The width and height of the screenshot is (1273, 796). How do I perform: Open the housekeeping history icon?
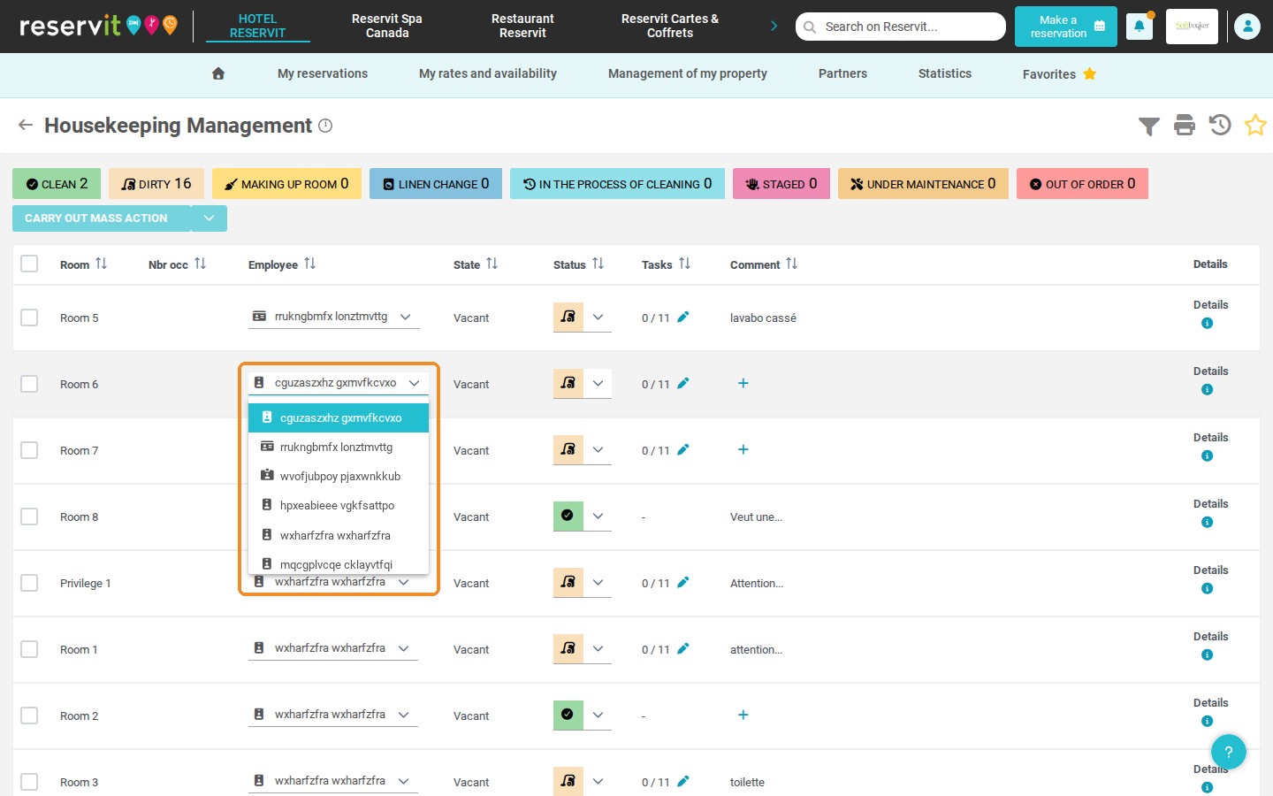pyautogui.click(x=1220, y=126)
